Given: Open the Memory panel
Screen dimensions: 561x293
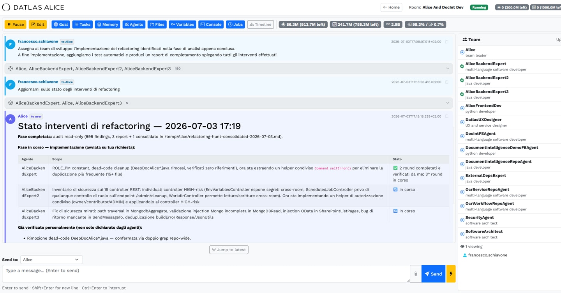Looking at the screenshot, I should click(107, 25).
